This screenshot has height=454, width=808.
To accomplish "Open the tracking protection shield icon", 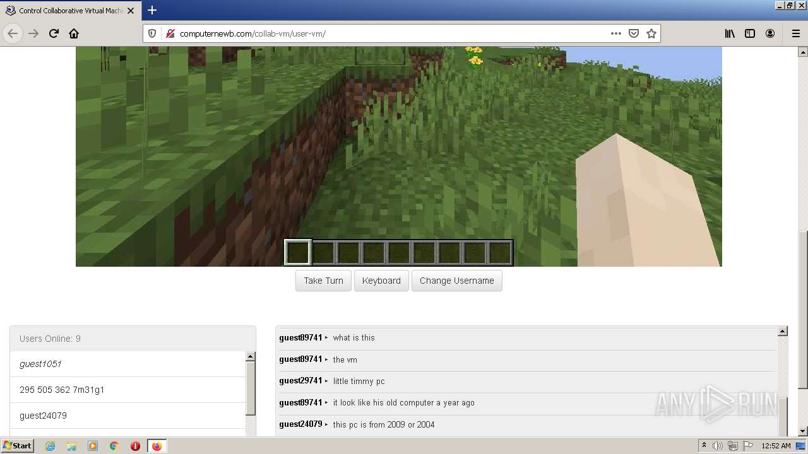I will [x=152, y=33].
